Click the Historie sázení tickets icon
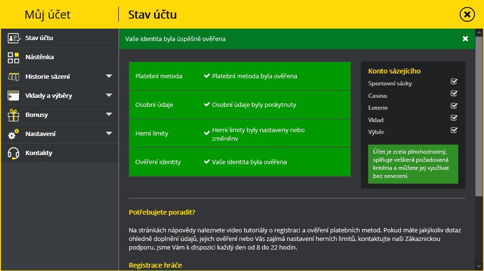Viewport: 484px width, 271px height. pos(13,77)
